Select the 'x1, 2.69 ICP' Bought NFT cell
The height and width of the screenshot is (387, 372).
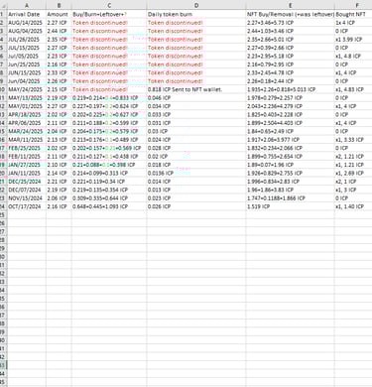click(353, 173)
